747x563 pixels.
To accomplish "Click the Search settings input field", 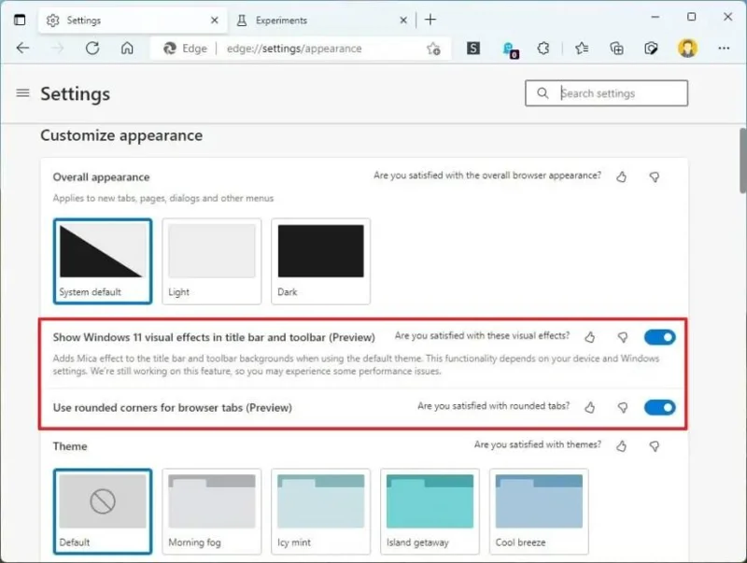I will point(606,92).
